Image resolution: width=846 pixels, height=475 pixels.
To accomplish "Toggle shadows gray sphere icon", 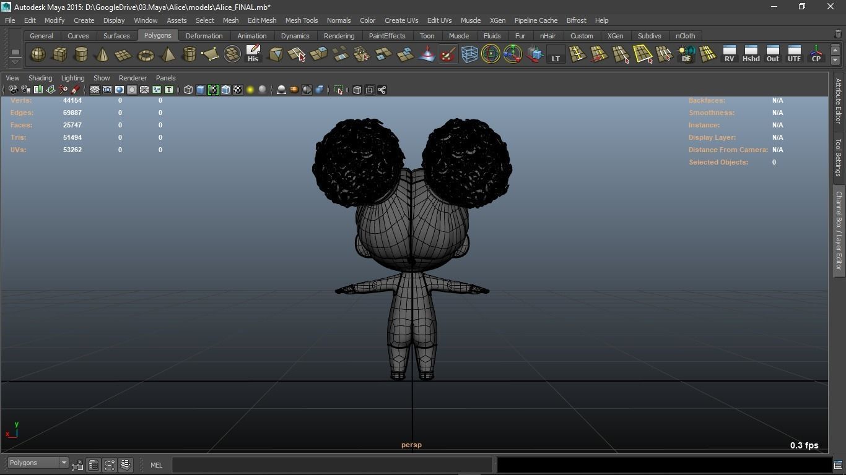I will pyautogui.click(x=263, y=90).
